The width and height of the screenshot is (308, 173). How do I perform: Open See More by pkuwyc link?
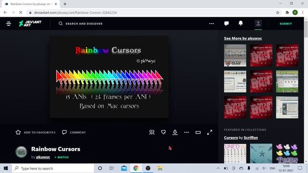coord(243,38)
